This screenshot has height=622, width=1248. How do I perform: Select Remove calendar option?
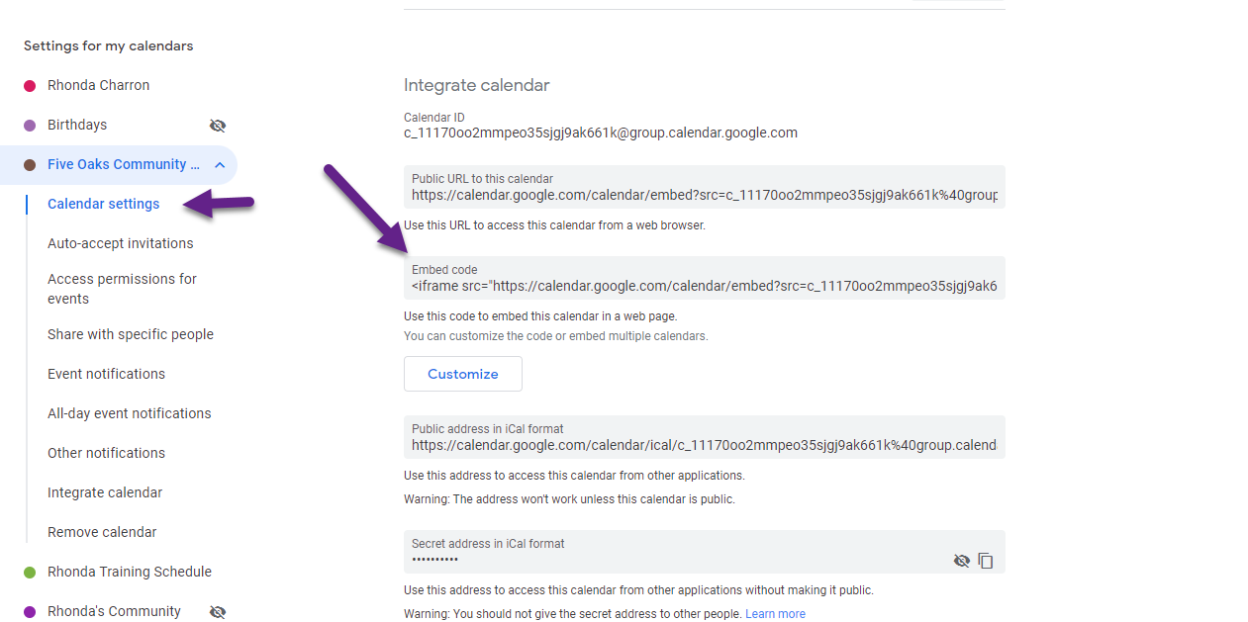point(102,533)
